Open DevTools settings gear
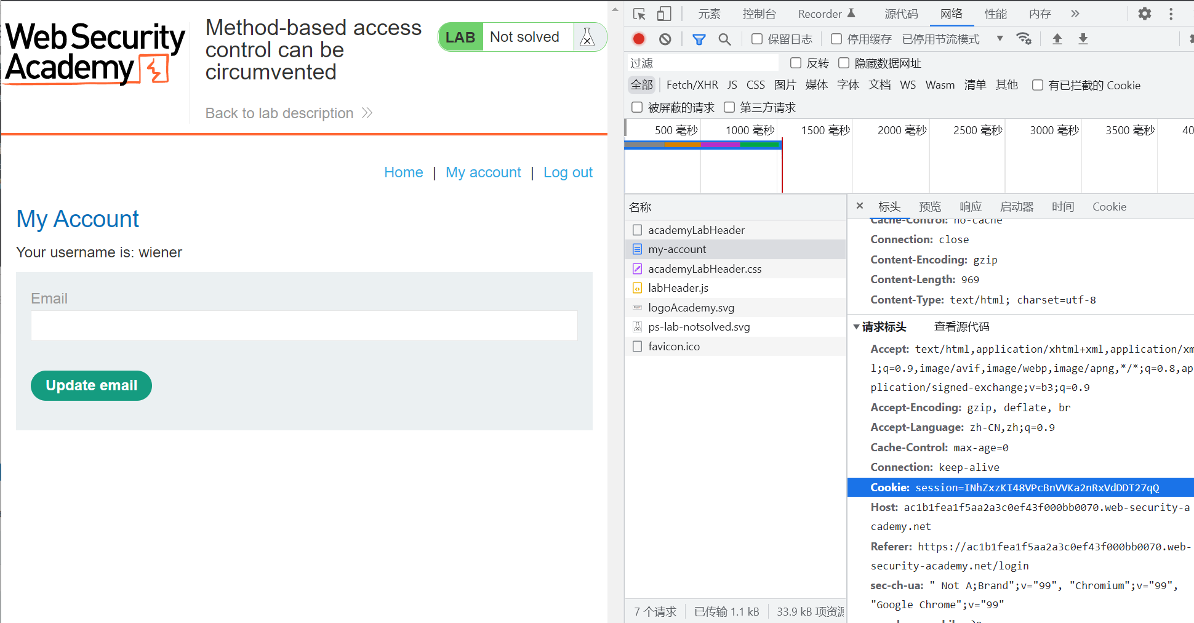The image size is (1194, 623). (x=1144, y=14)
